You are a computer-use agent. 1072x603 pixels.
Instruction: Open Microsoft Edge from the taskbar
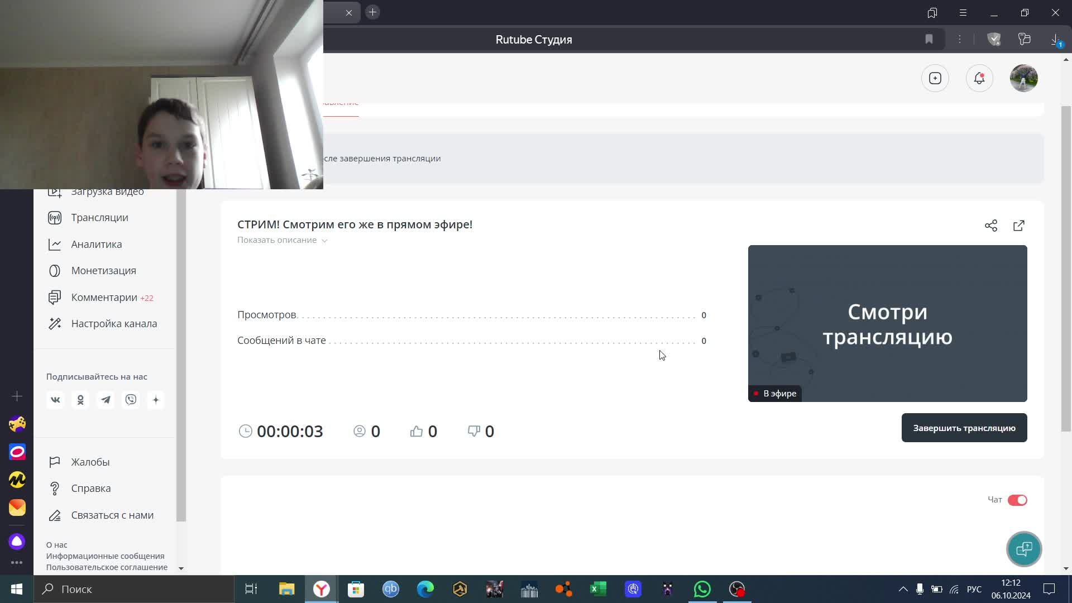(x=425, y=589)
